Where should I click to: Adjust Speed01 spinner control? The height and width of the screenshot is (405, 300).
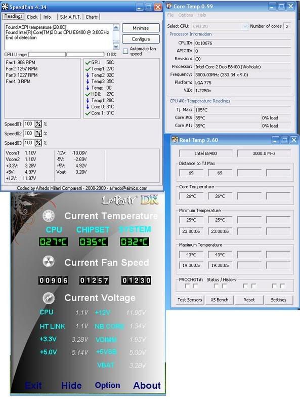(38, 124)
